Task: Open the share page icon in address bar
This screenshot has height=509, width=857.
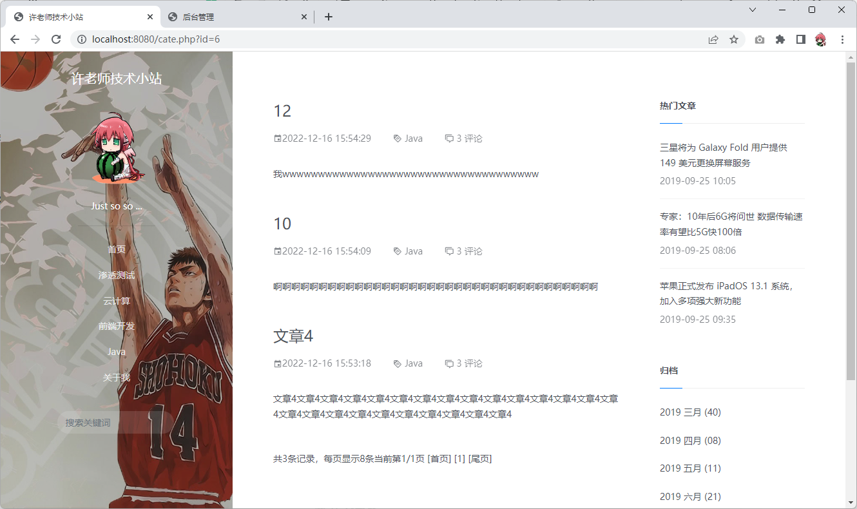Action: (x=713, y=39)
